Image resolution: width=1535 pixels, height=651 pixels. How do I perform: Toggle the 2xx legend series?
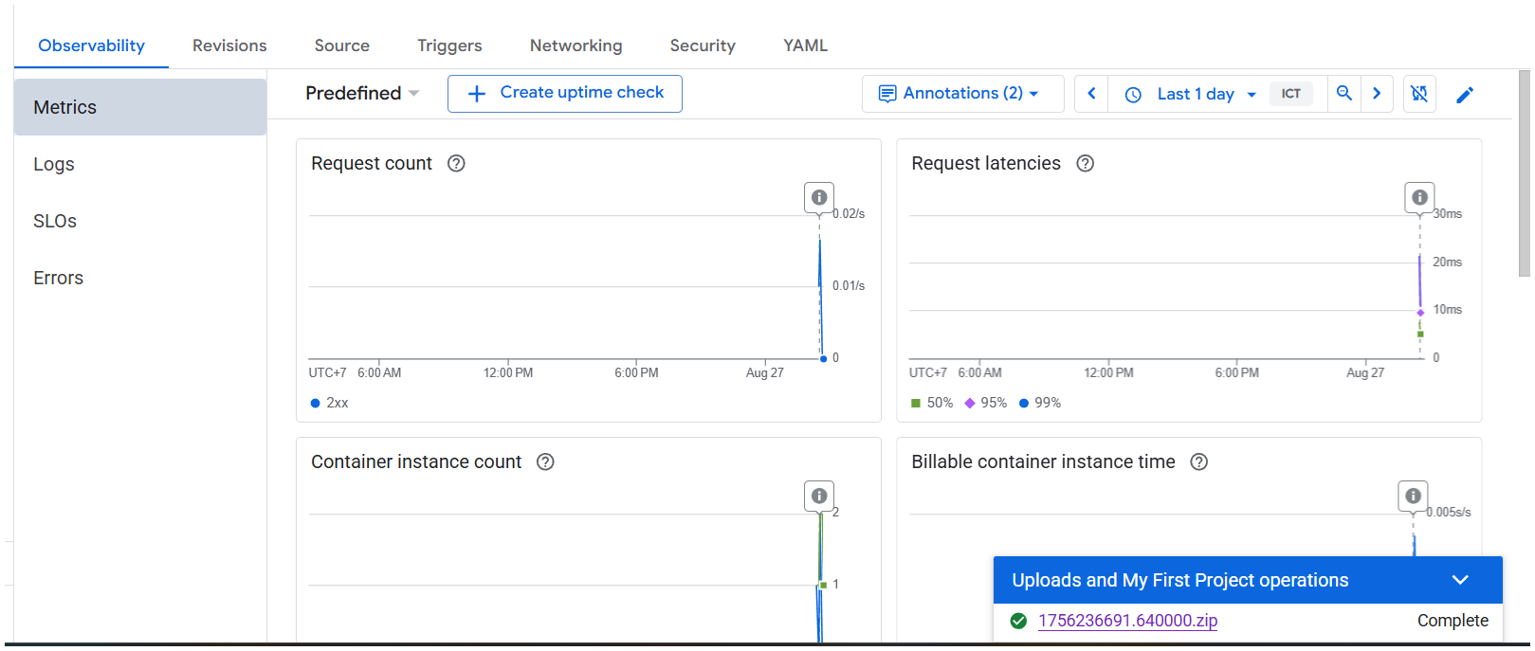(x=329, y=403)
